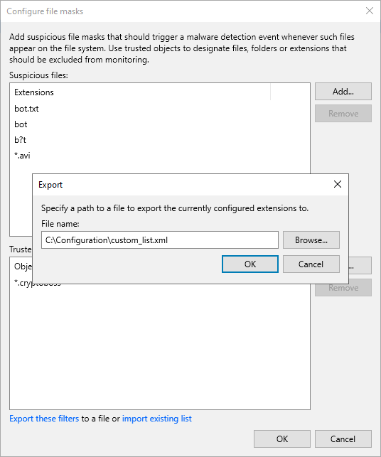Image resolution: width=381 pixels, height=457 pixels.
Task: Close the Export dialog with X
Action: [x=337, y=184]
